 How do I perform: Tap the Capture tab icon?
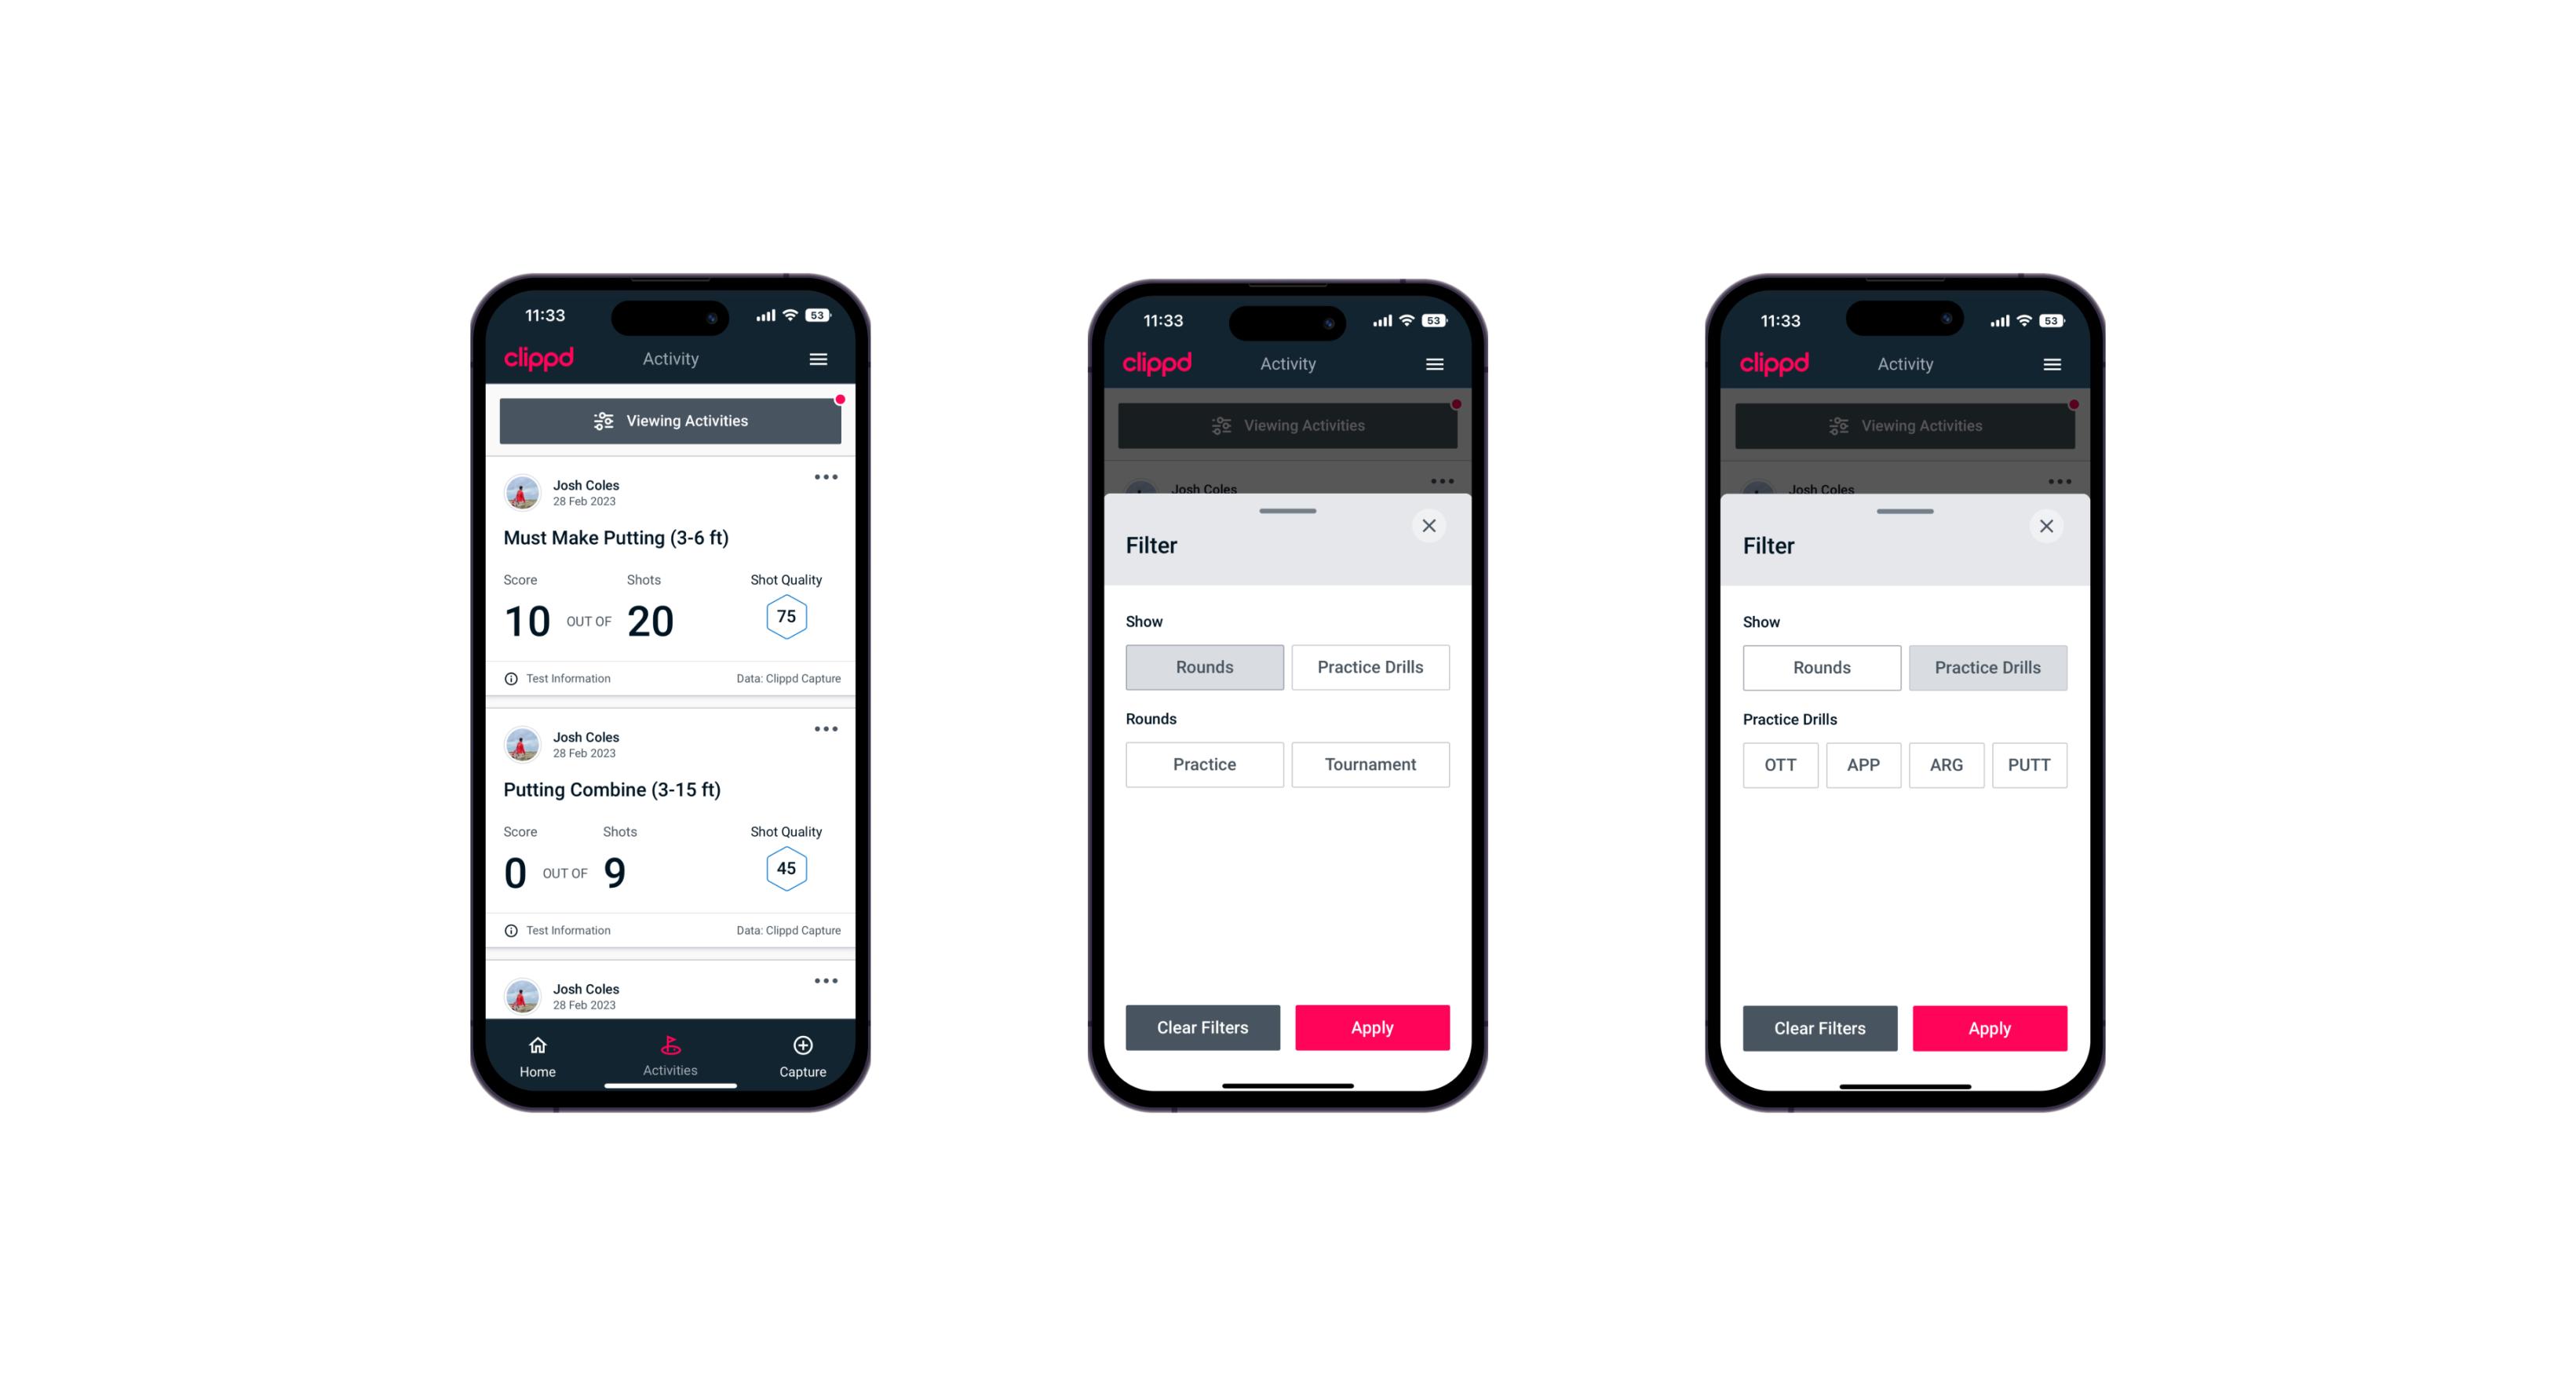click(x=804, y=1048)
